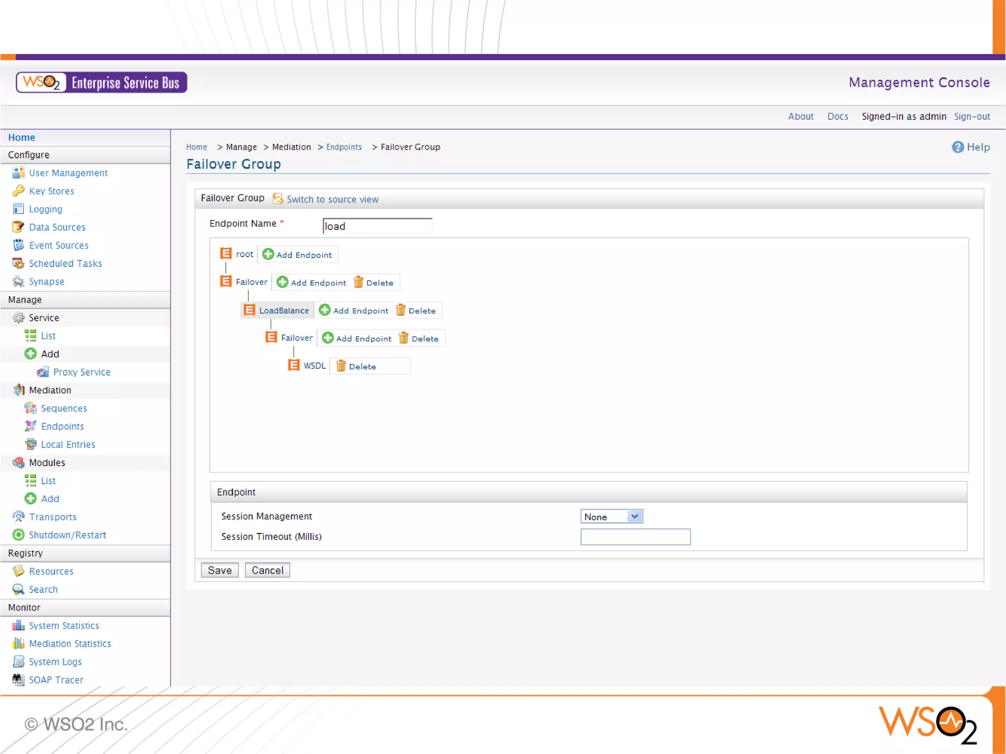Collapse the Service section in sidebar
The image size is (1006, 754).
[x=44, y=317]
